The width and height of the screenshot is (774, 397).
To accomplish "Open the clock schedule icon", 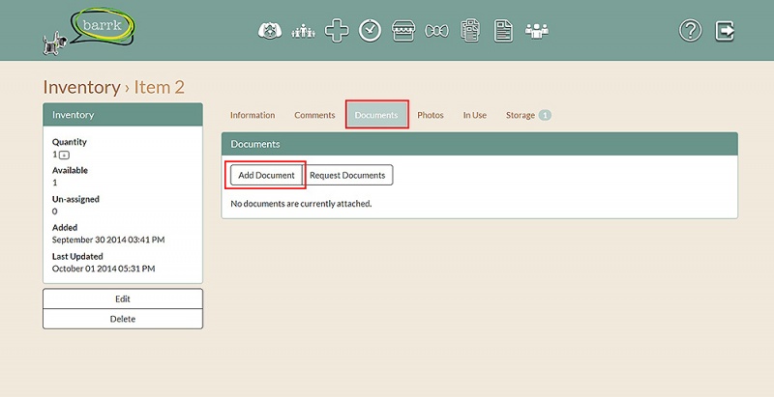I will (371, 31).
